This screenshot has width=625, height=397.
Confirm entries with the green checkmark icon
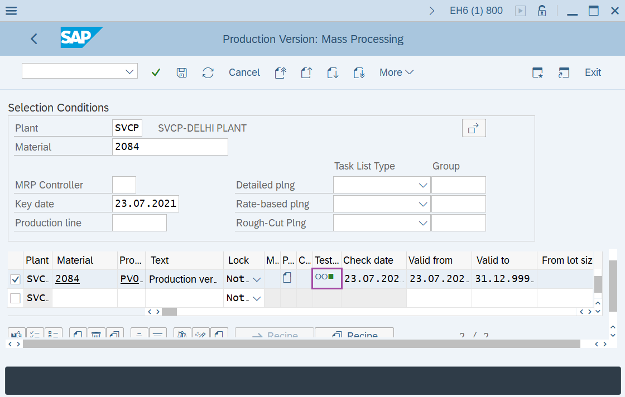(156, 72)
